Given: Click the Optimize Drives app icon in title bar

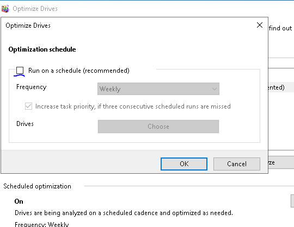Looking at the screenshot, I should (x=5, y=9).
